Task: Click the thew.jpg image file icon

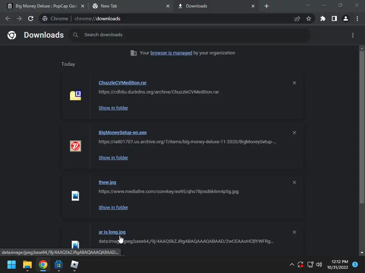Action: pos(76,196)
